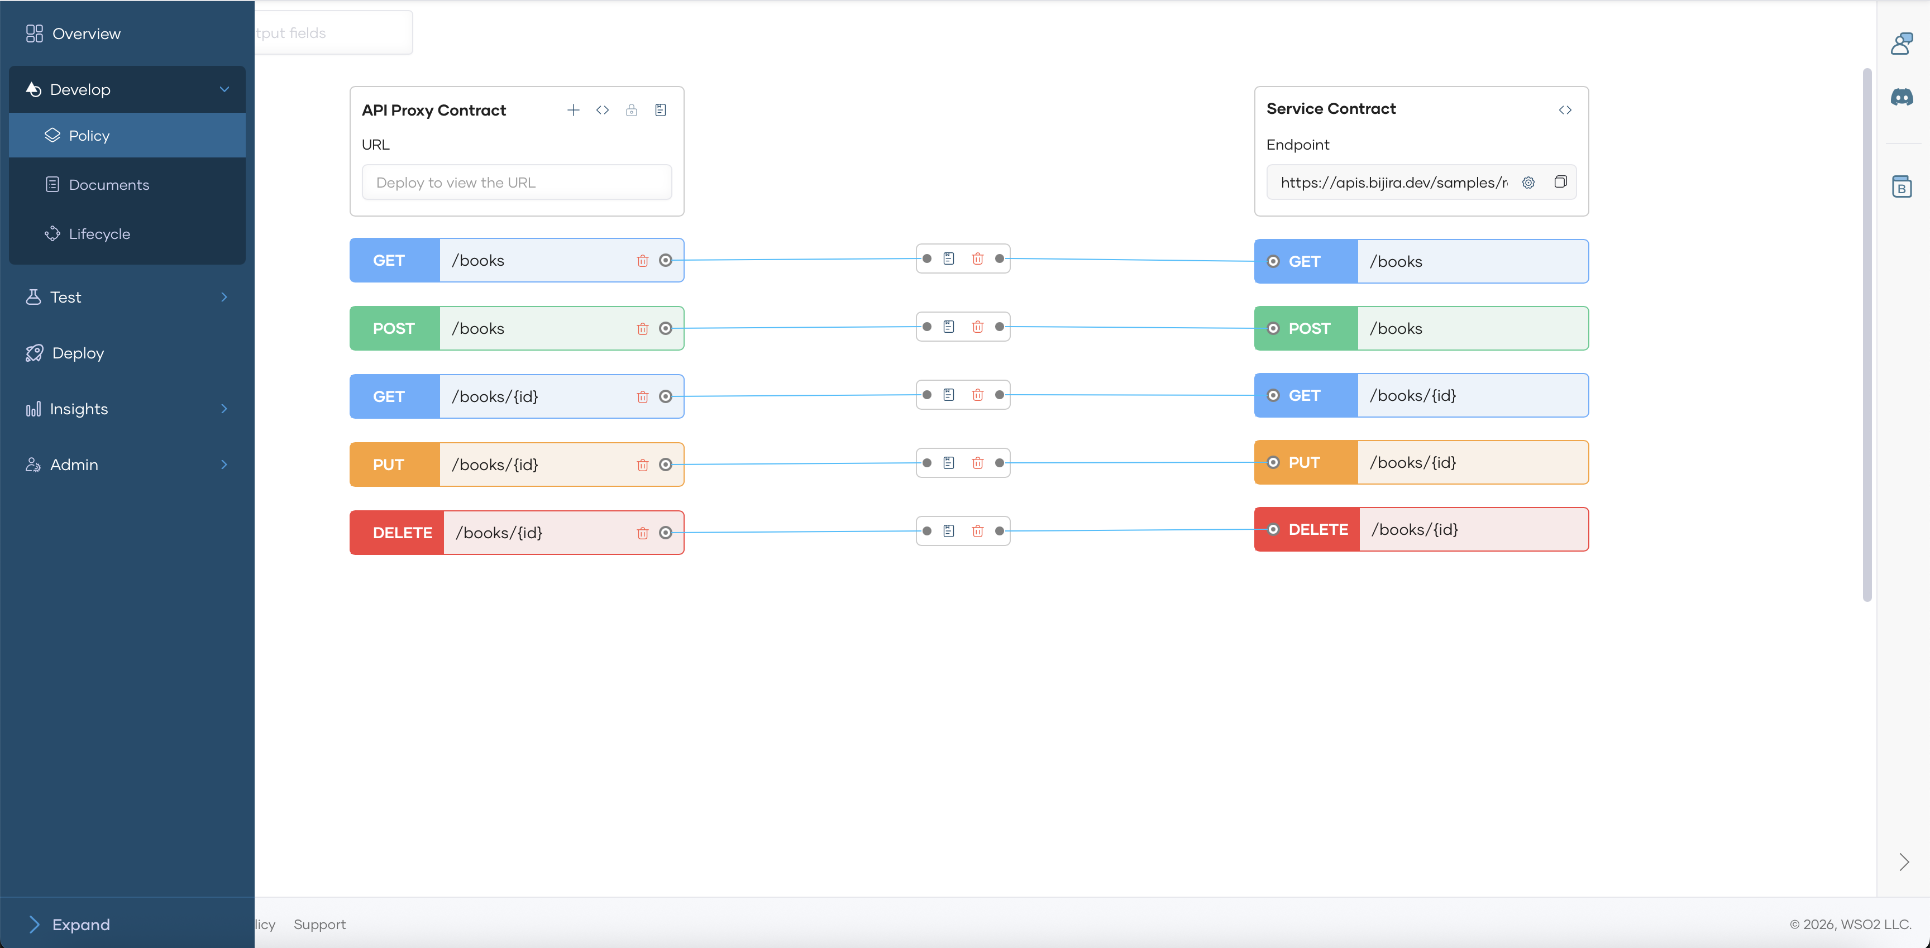Select connector circle on DELETE /books/{id} proxy resource
Screen dimensions: 1930x948
click(665, 533)
